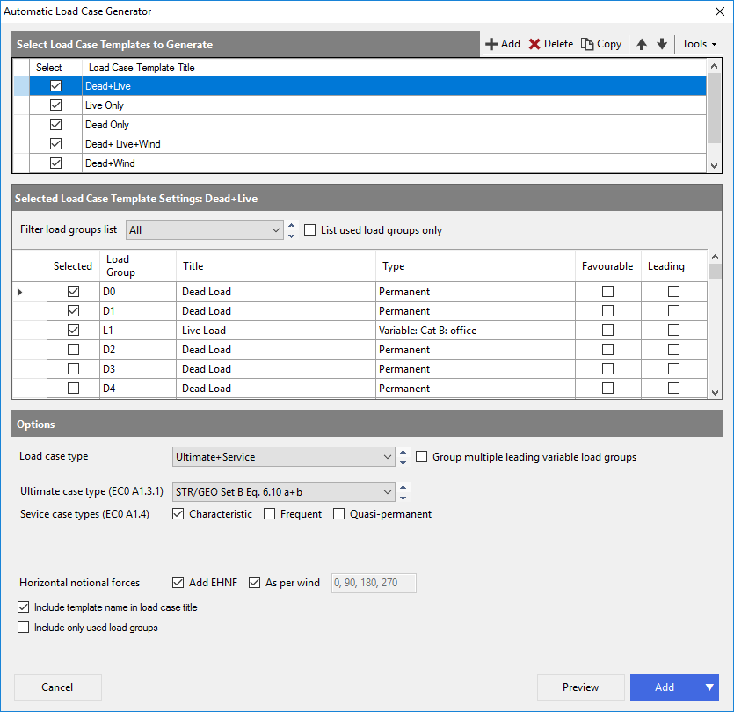734x712 pixels.
Task: Enable Group multiple leading variable load groups
Action: [421, 456]
